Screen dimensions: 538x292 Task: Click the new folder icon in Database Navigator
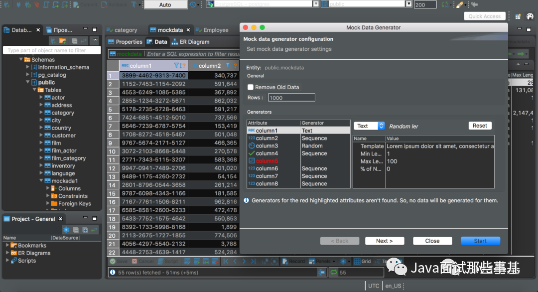pos(63,41)
